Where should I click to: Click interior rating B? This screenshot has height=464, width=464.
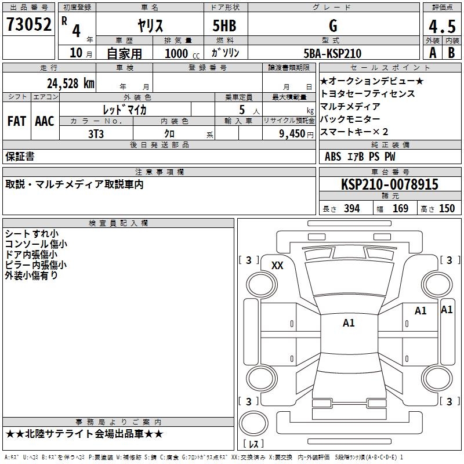[x=451, y=53]
